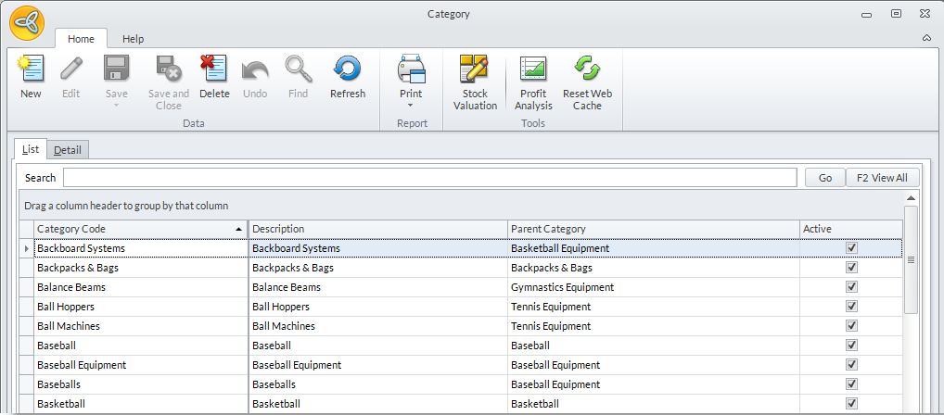The height and width of the screenshot is (415, 944).
Task: Click the Reset Web Cache icon
Action: coord(587,70)
